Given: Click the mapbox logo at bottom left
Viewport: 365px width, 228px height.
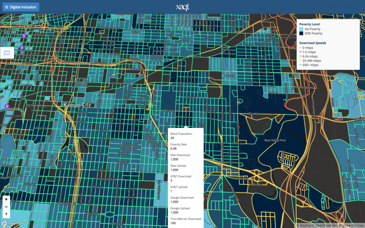Looking at the screenshot, I should pyautogui.click(x=13, y=223).
